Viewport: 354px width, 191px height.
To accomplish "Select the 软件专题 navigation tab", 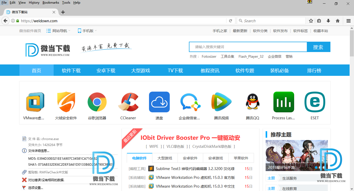I will [245, 70].
